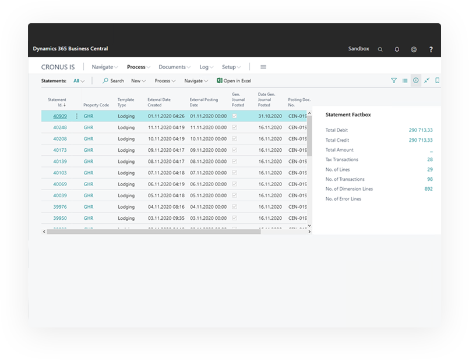Toggle Gen. Journal Posted checkbox for 40103
Image resolution: width=469 pixels, height=360 pixels.
point(235,173)
